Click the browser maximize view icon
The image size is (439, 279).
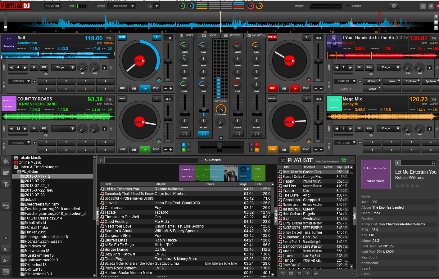pyautogui.click(x=6, y=272)
